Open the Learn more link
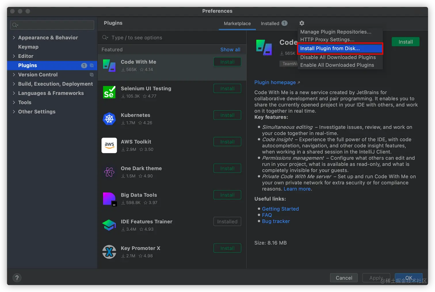Screen dimensions: 435x292 pyautogui.click(x=297, y=189)
